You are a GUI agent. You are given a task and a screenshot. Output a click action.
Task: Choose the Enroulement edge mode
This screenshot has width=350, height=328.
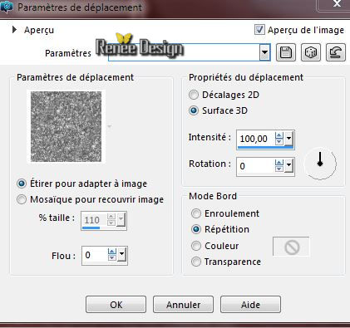point(196,213)
